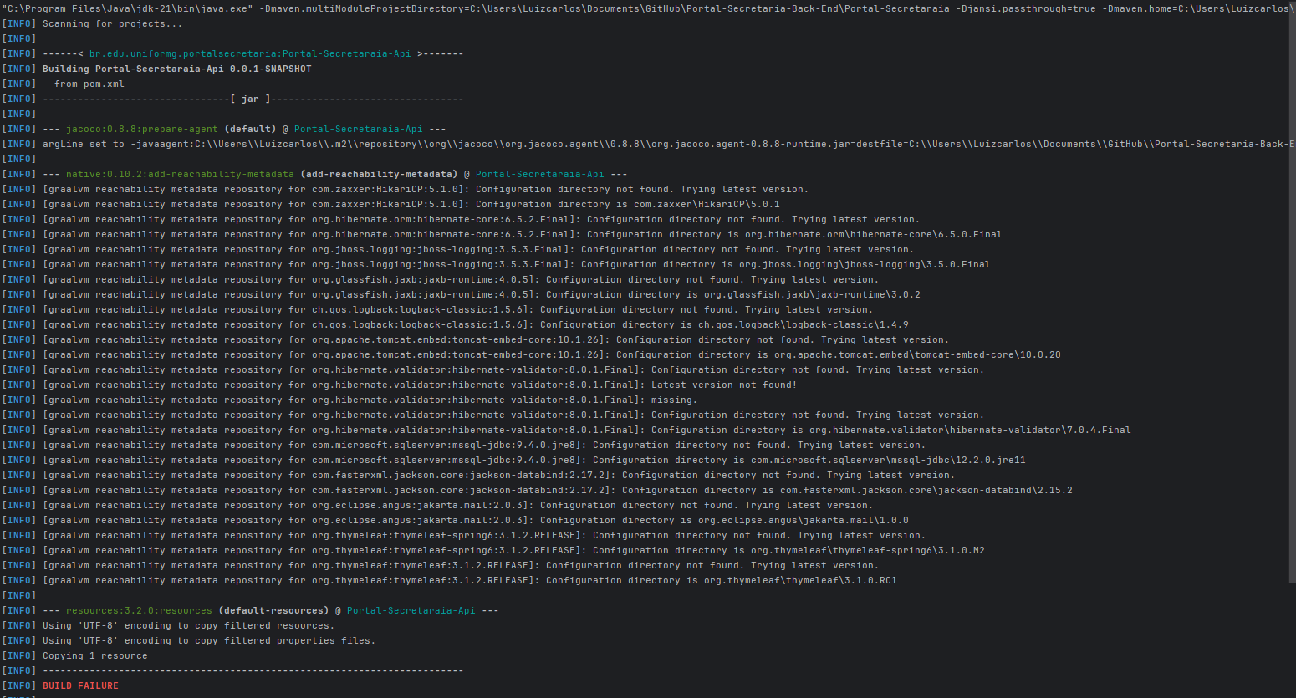
Task: Click the console vertical scrollbar
Action: click(1292, 290)
